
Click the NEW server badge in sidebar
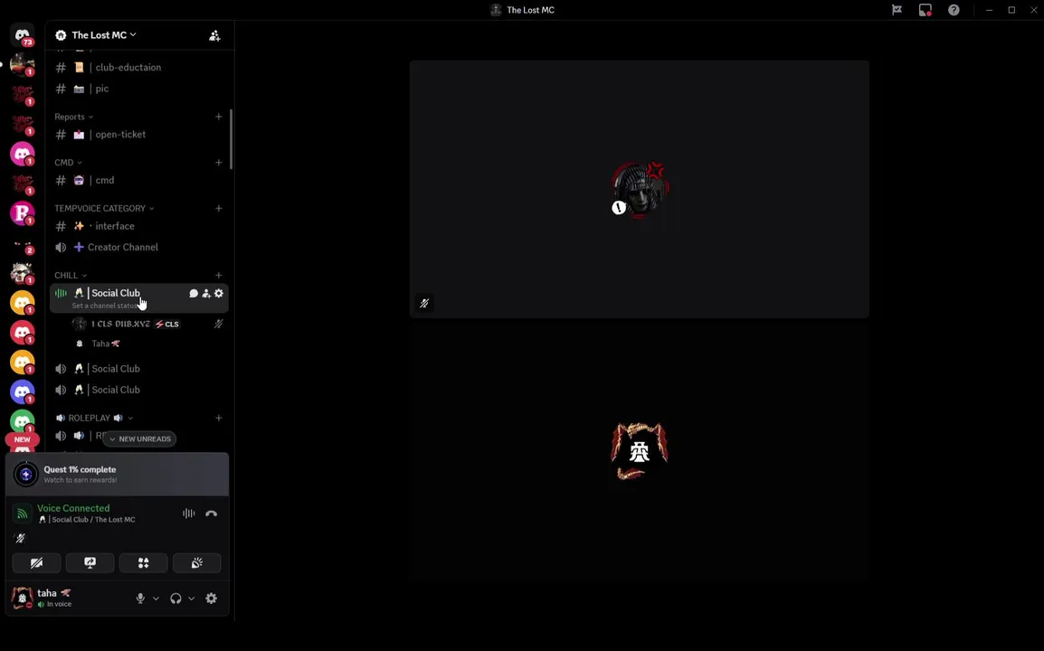[22, 439]
